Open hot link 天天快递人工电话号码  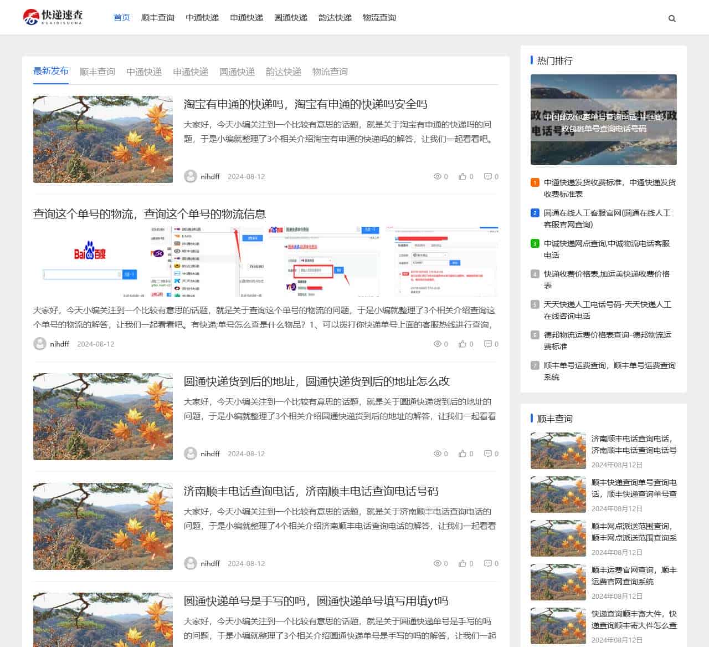coord(607,310)
